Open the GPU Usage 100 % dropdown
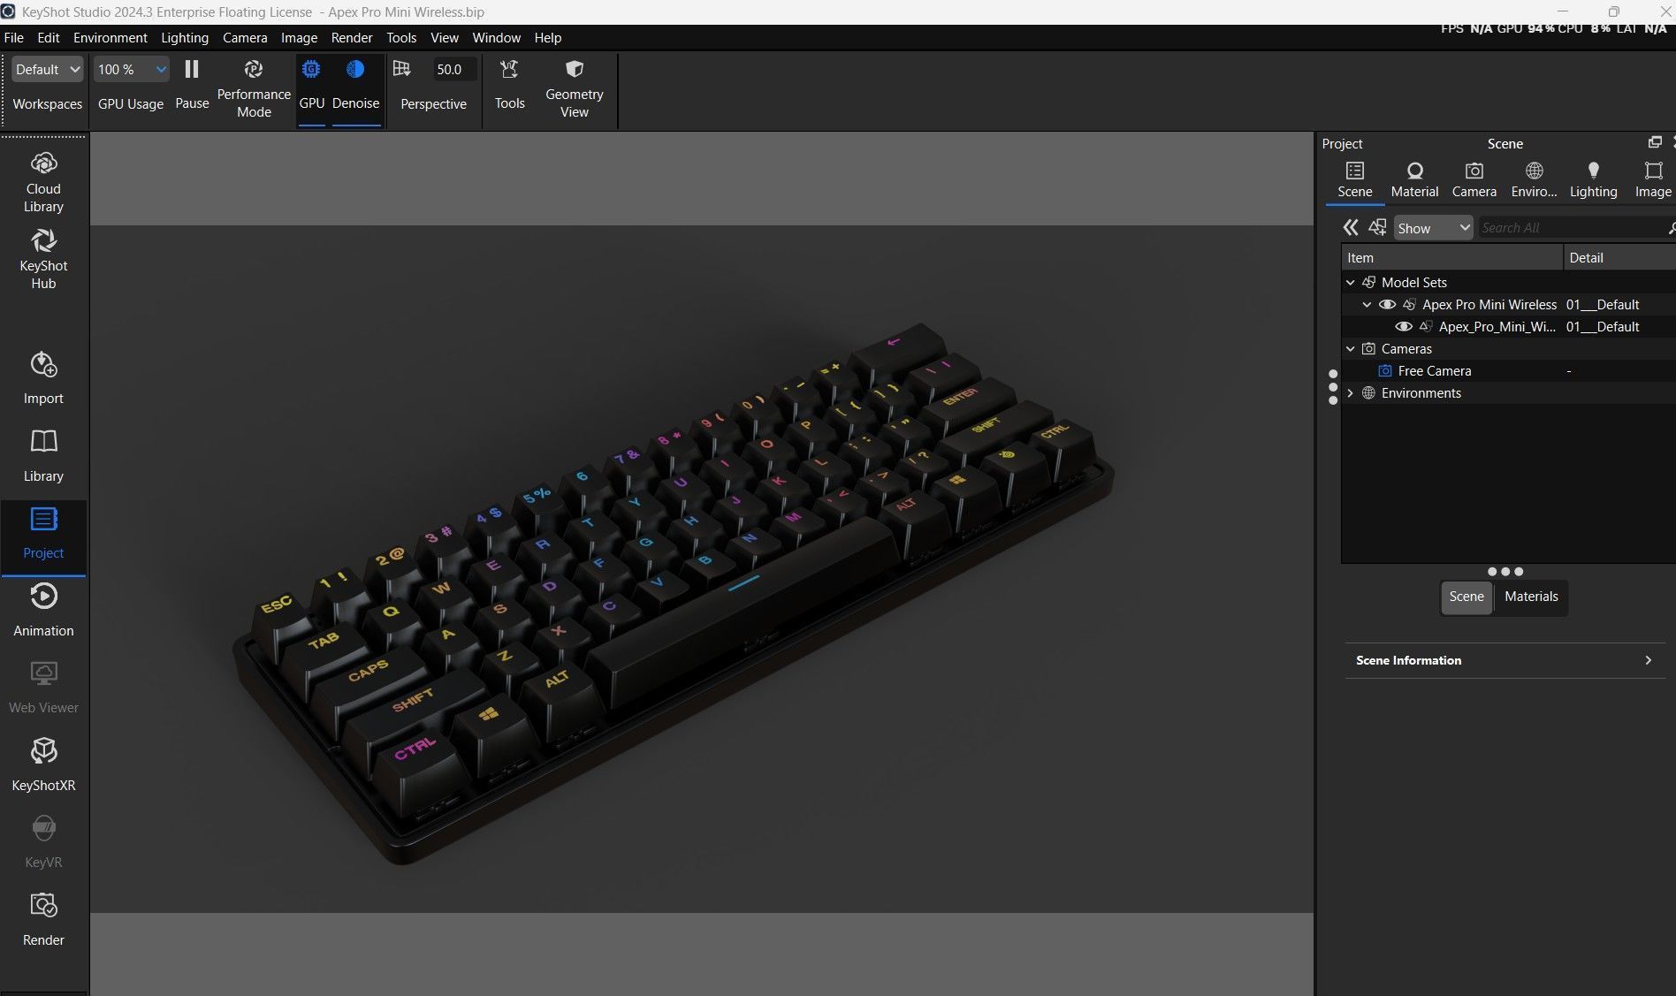 (x=131, y=69)
